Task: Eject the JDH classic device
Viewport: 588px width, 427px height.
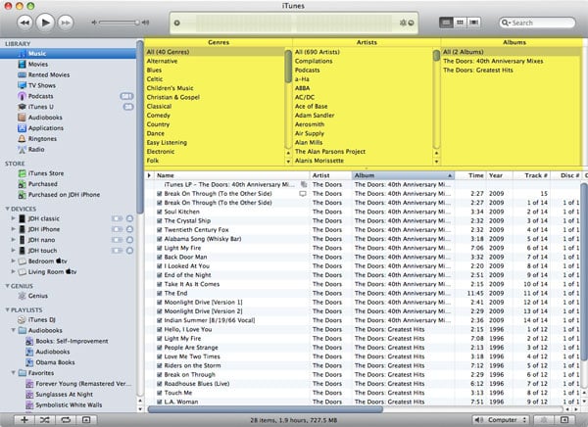Action: [129, 218]
